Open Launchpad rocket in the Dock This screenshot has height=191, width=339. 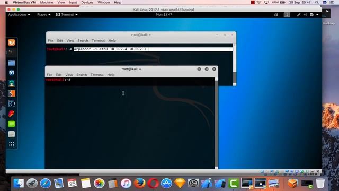coord(32,183)
